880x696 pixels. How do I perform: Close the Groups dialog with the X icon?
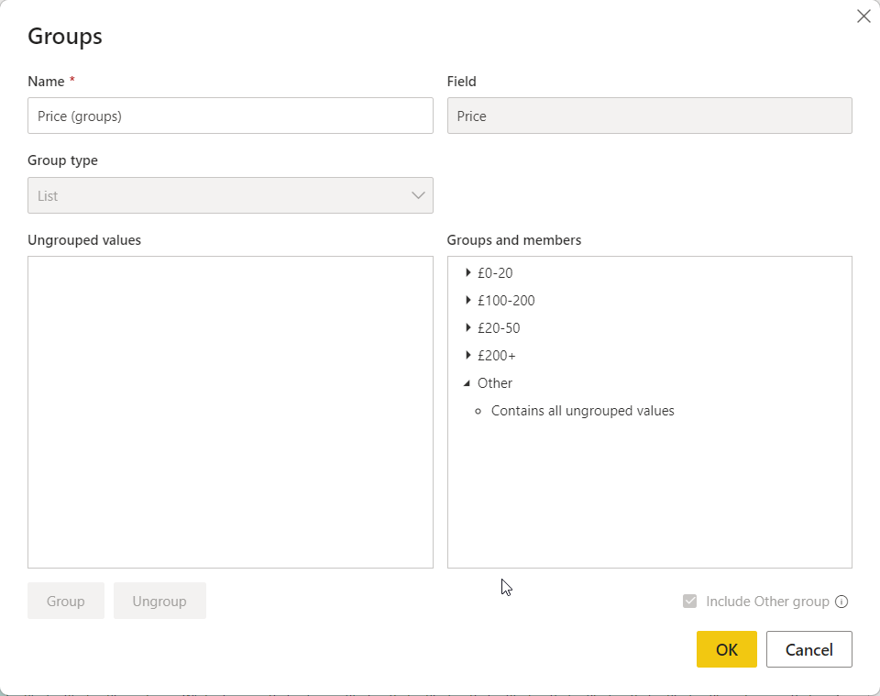click(x=863, y=17)
